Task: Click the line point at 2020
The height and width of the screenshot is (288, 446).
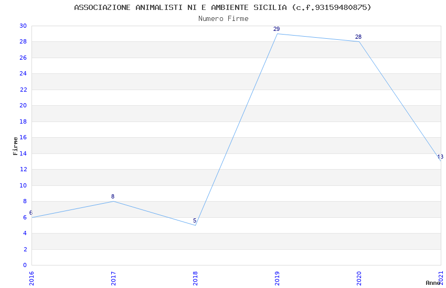Action: [359, 42]
